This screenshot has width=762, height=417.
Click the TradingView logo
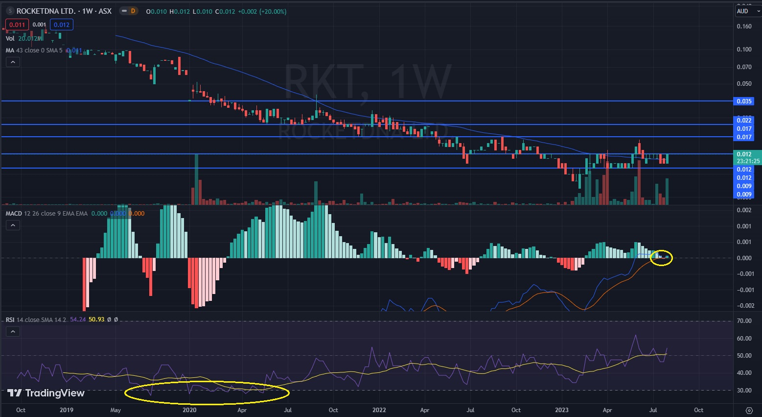coord(46,393)
